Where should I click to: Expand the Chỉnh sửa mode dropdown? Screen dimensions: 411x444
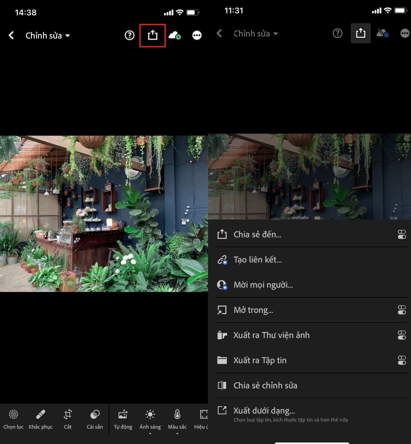point(47,35)
